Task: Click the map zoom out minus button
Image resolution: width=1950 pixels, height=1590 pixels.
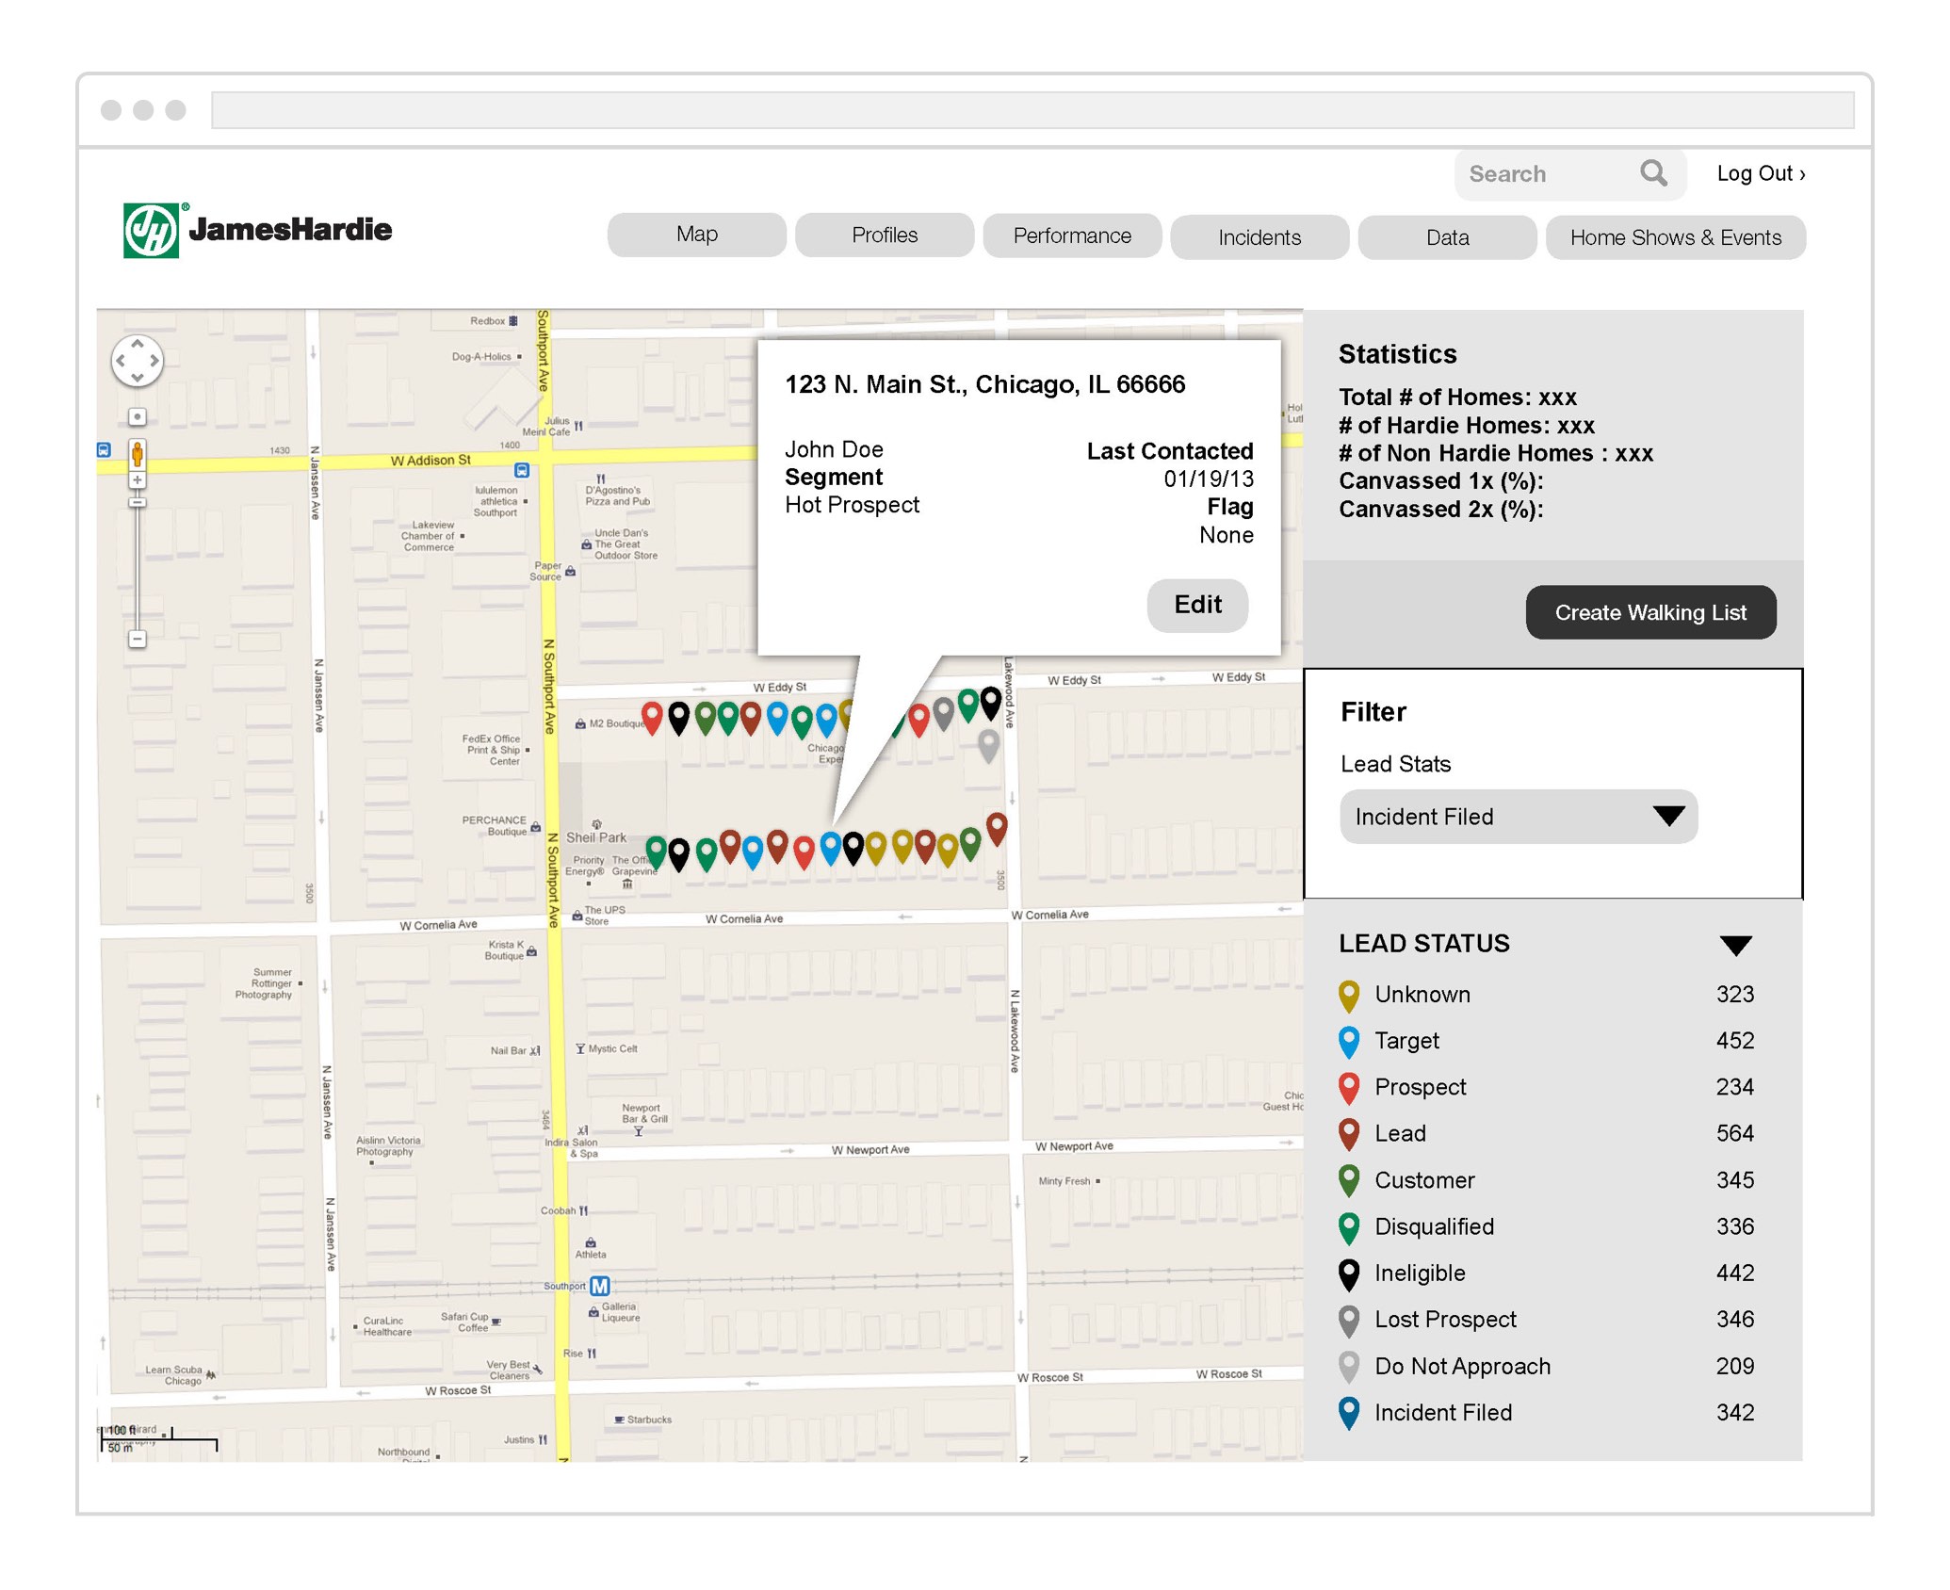Action: (x=138, y=640)
